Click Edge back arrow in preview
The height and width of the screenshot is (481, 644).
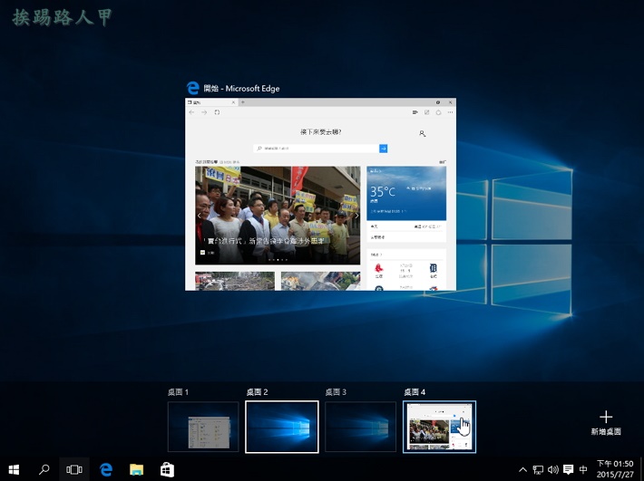[191, 112]
